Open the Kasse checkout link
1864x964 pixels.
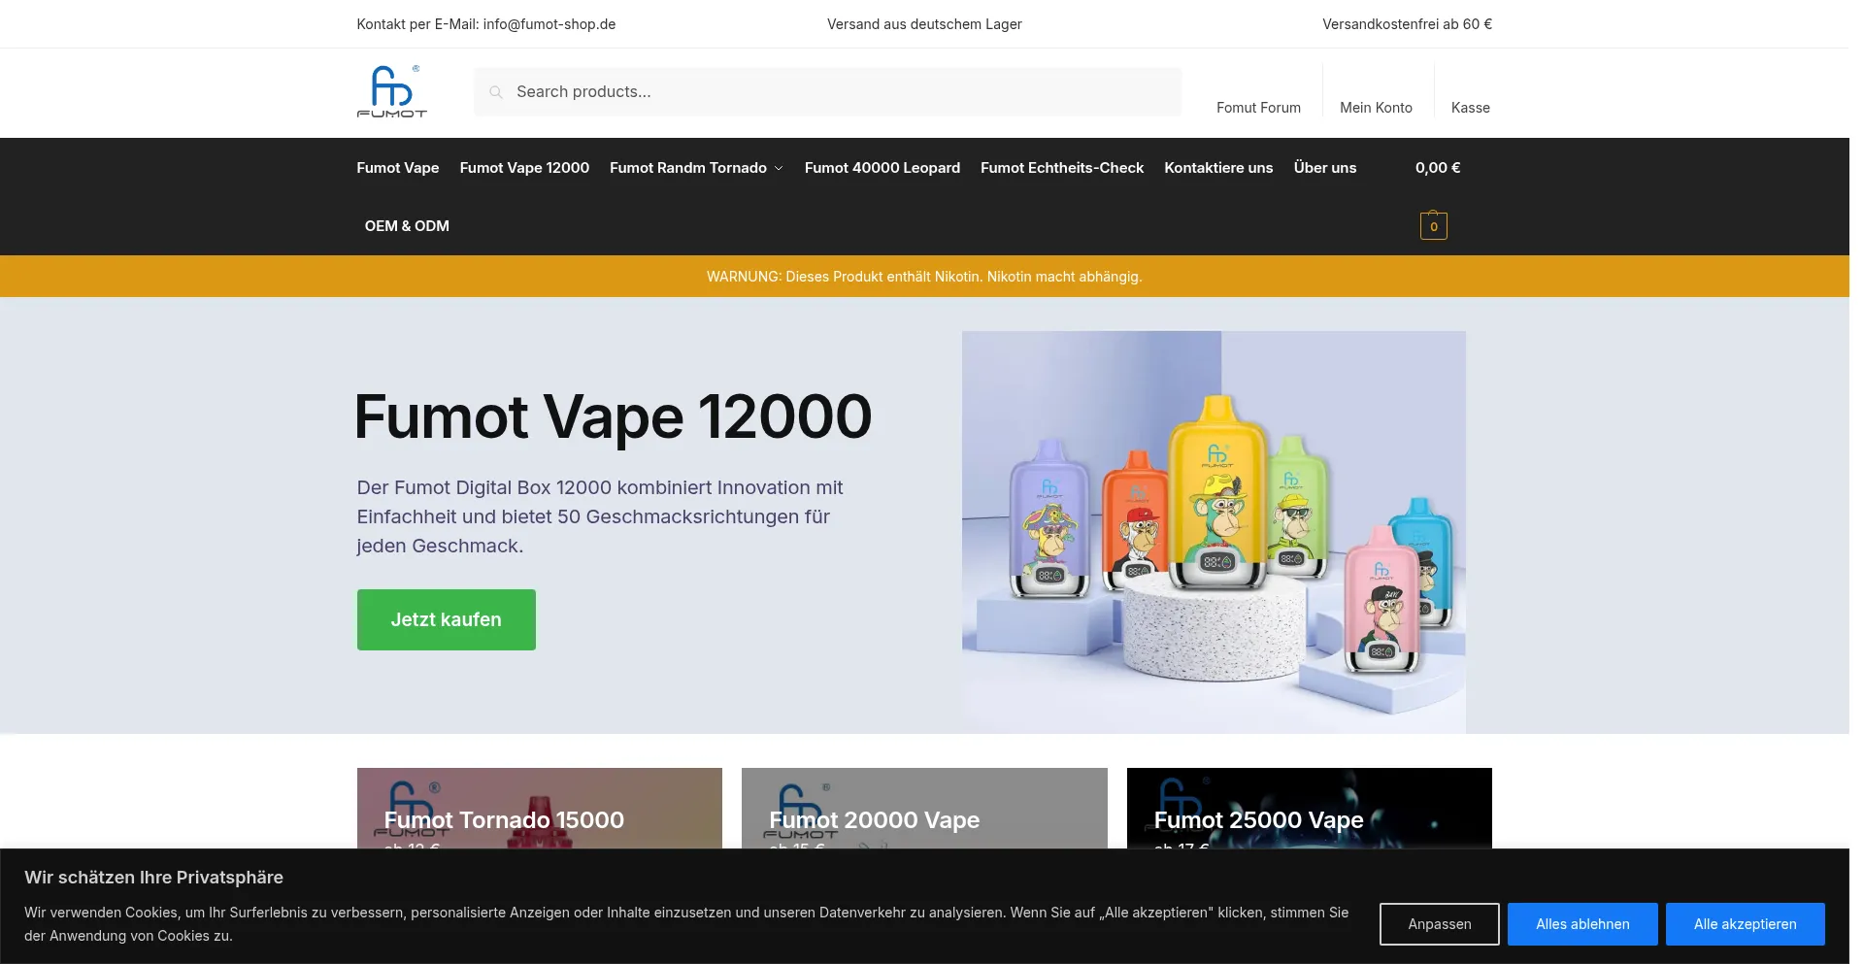pyautogui.click(x=1470, y=108)
